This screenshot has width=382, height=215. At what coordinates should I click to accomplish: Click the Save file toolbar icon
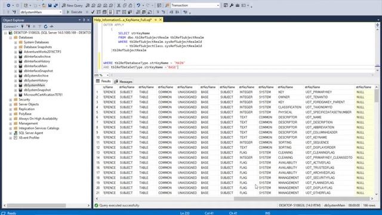click(50, 5)
